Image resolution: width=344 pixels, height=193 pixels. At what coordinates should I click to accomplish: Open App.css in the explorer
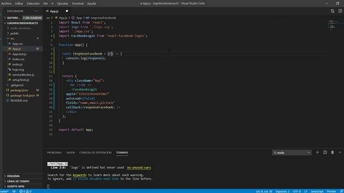17,44
